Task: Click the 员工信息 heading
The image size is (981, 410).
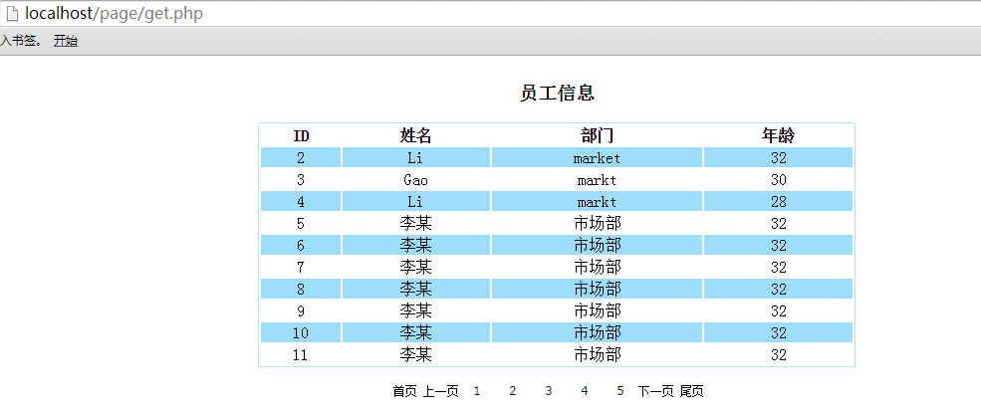Action: click(557, 94)
